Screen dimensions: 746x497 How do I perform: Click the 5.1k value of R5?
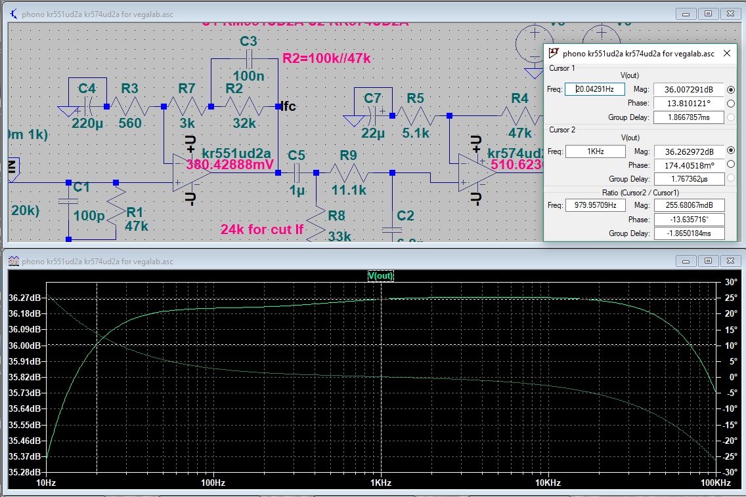416,133
